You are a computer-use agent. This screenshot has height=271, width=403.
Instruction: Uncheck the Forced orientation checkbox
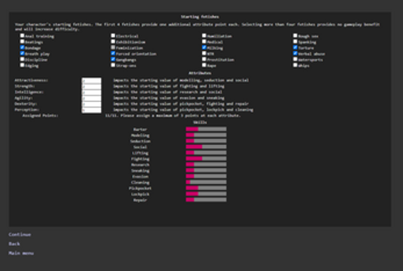pos(113,54)
